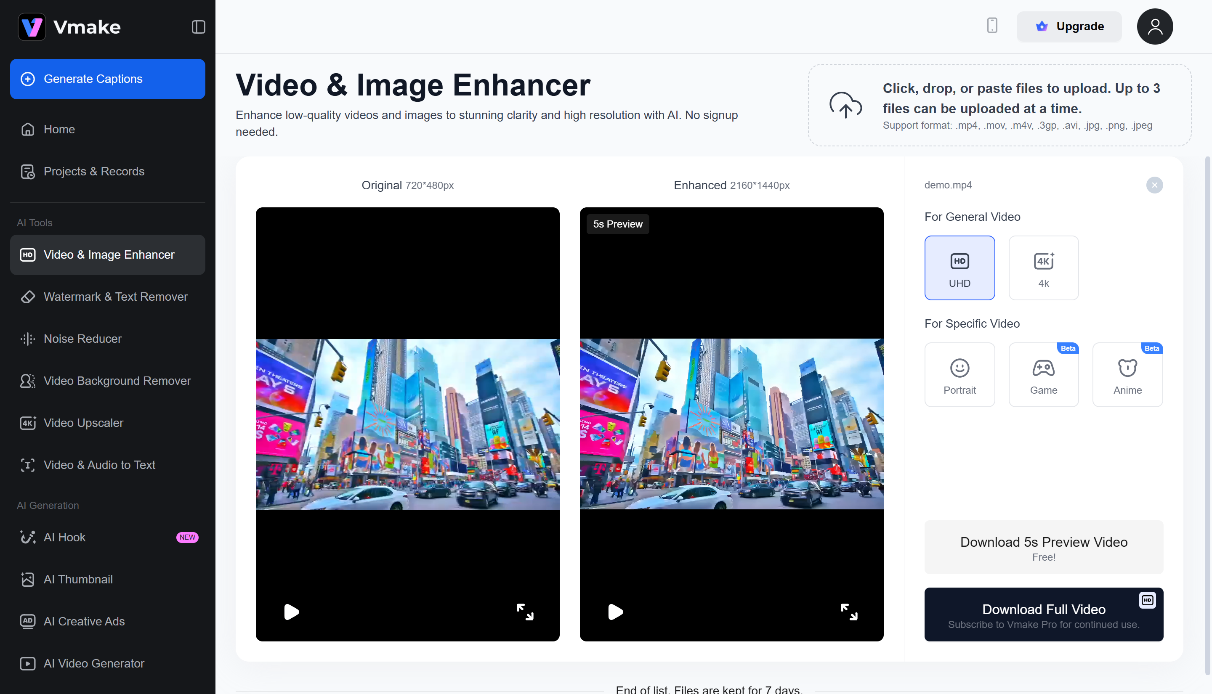The image size is (1212, 694).
Task: Open the Video Background Remover
Action: (117, 380)
